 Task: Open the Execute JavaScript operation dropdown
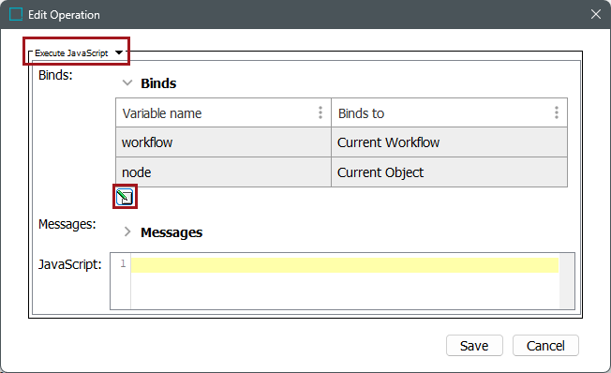pyautogui.click(x=119, y=52)
